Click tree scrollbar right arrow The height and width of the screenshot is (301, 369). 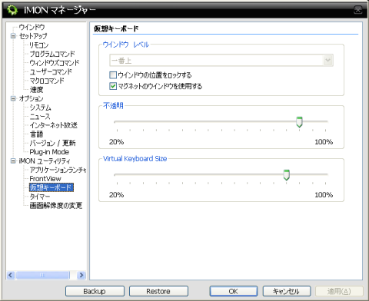pos(81,275)
